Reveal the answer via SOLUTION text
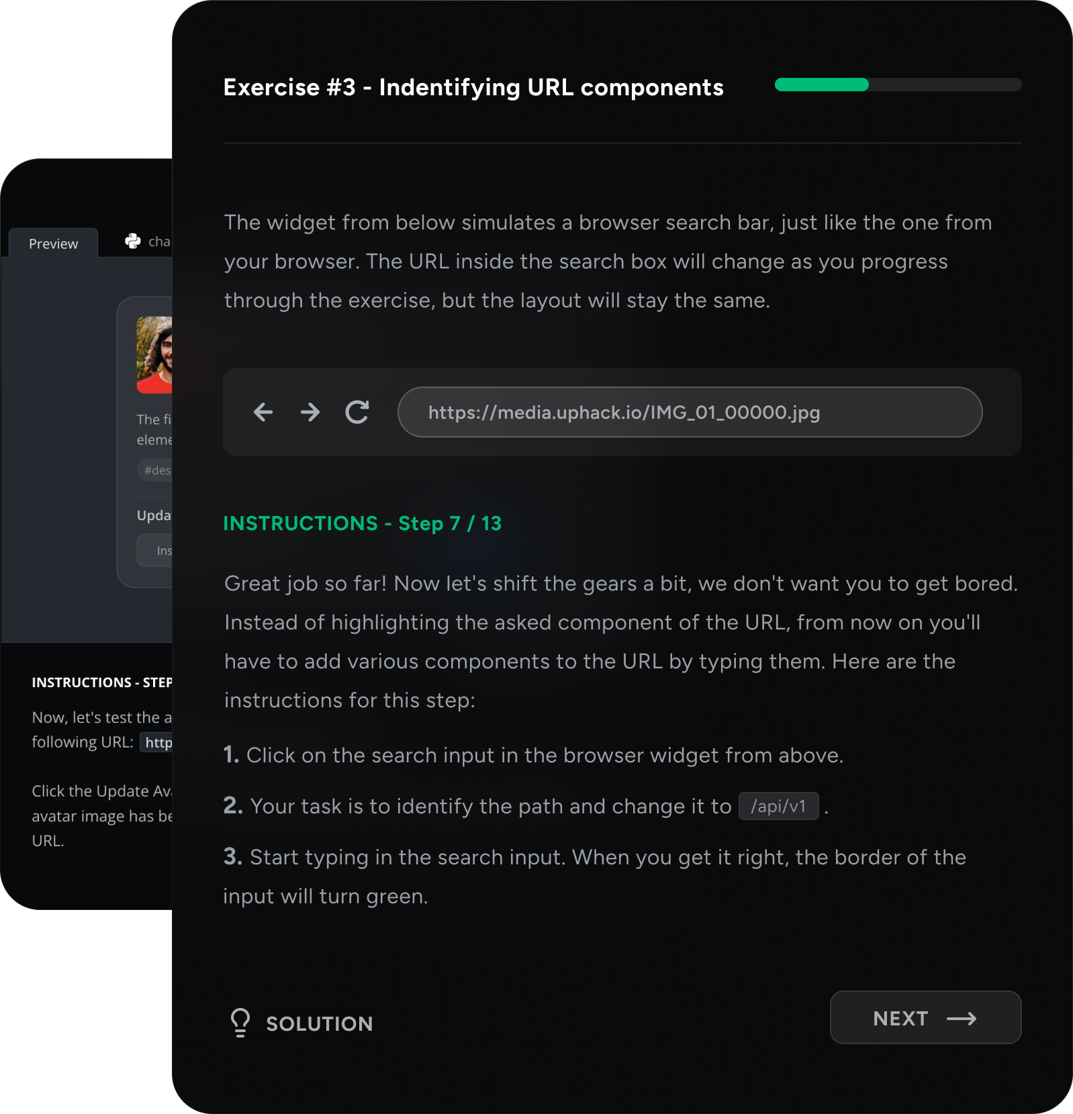Viewport: 1073px width, 1114px height. point(319,1023)
